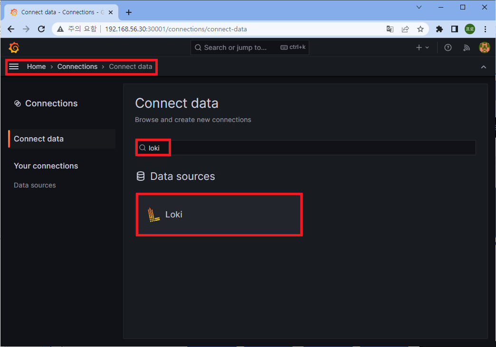The height and width of the screenshot is (347, 496).
Task: Open the translate page icon
Action: click(x=390, y=29)
